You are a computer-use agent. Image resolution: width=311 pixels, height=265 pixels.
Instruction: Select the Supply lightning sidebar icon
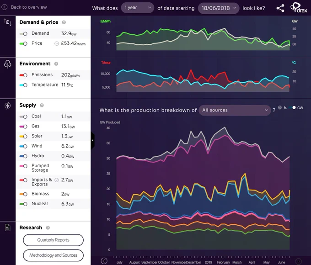click(x=7, y=106)
